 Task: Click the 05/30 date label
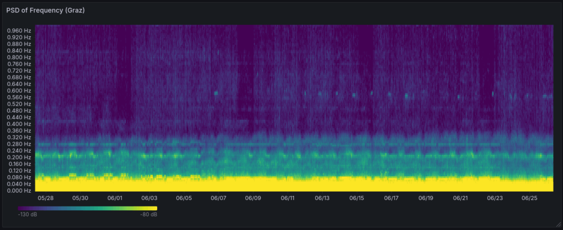[80, 198]
